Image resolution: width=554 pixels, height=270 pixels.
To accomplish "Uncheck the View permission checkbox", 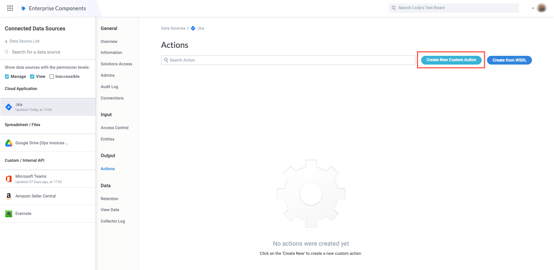I will (x=32, y=76).
